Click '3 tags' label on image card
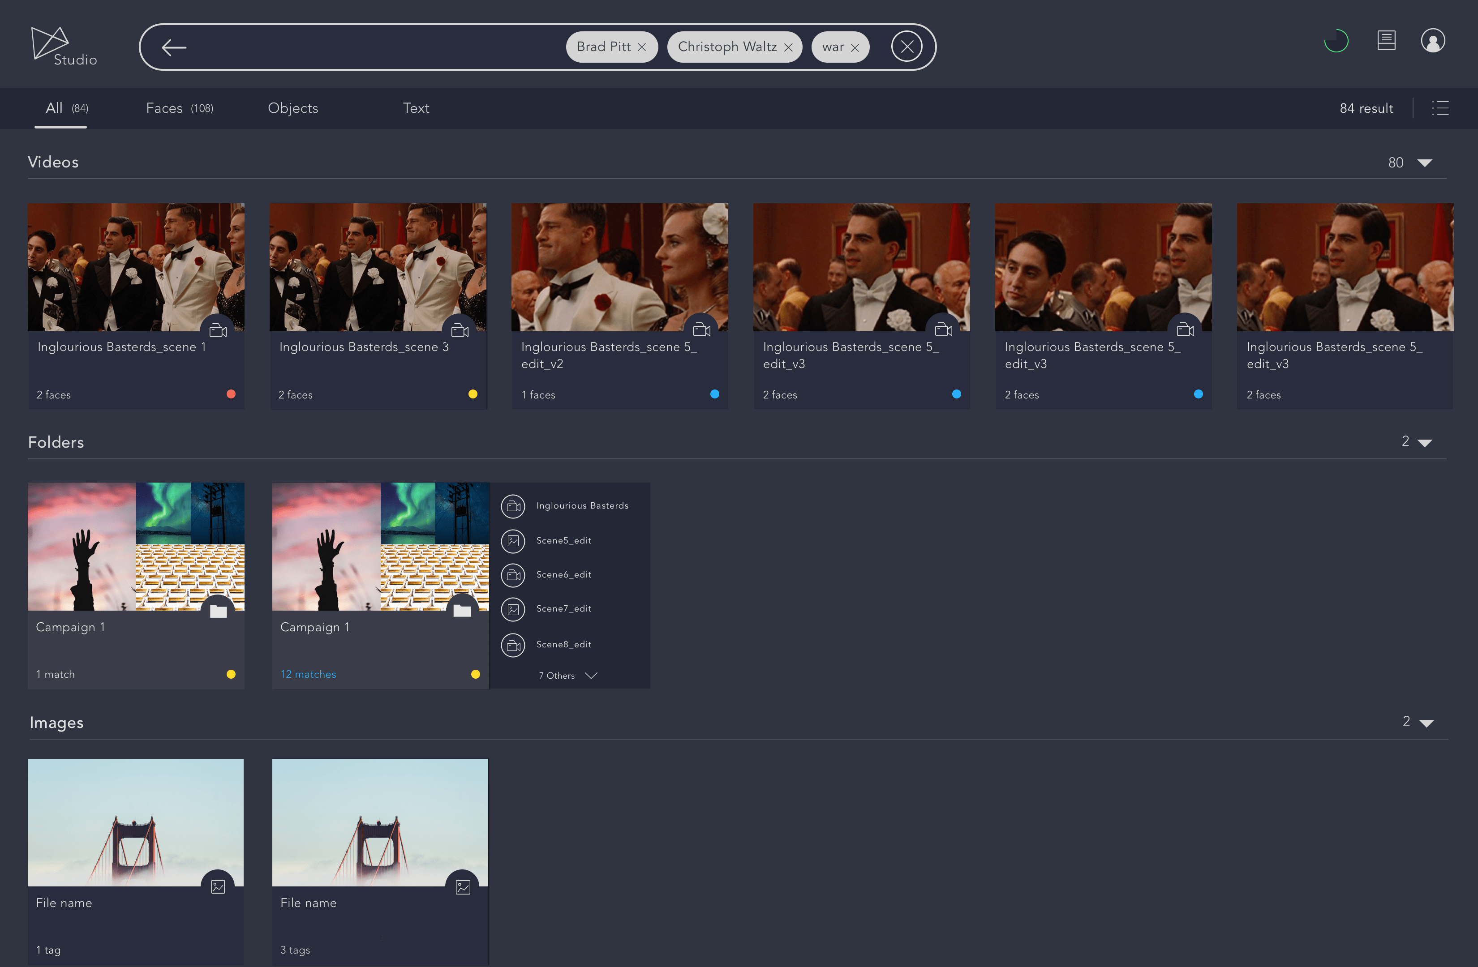This screenshot has width=1478, height=967. pyautogui.click(x=295, y=950)
